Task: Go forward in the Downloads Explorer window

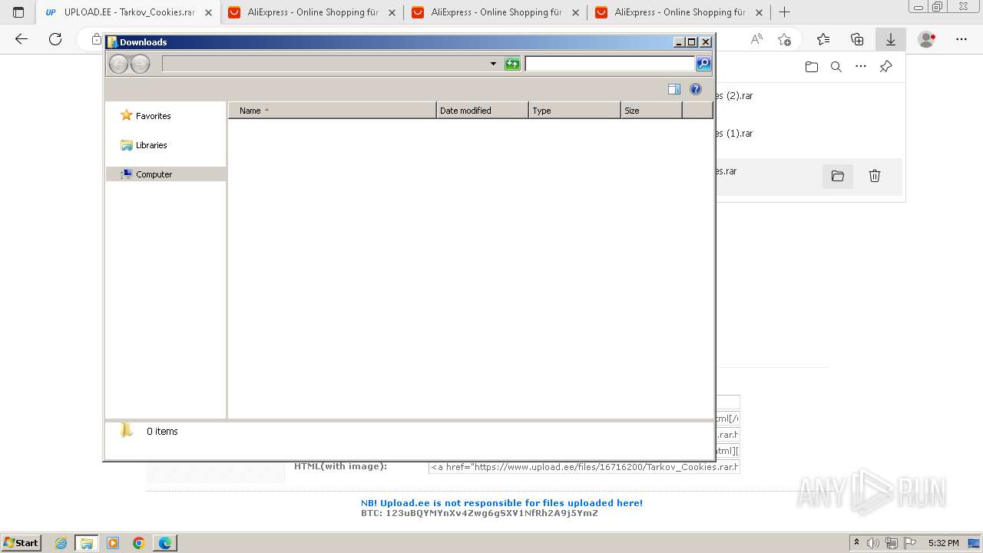Action: [140, 64]
